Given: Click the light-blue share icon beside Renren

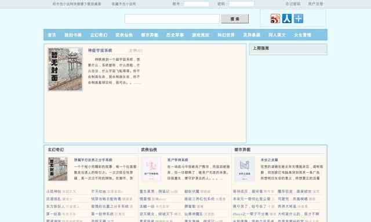Looking at the screenshot, I should (x=299, y=18).
